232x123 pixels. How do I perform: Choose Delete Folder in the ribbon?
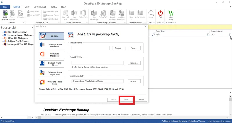pyautogui.click(x=50, y=19)
